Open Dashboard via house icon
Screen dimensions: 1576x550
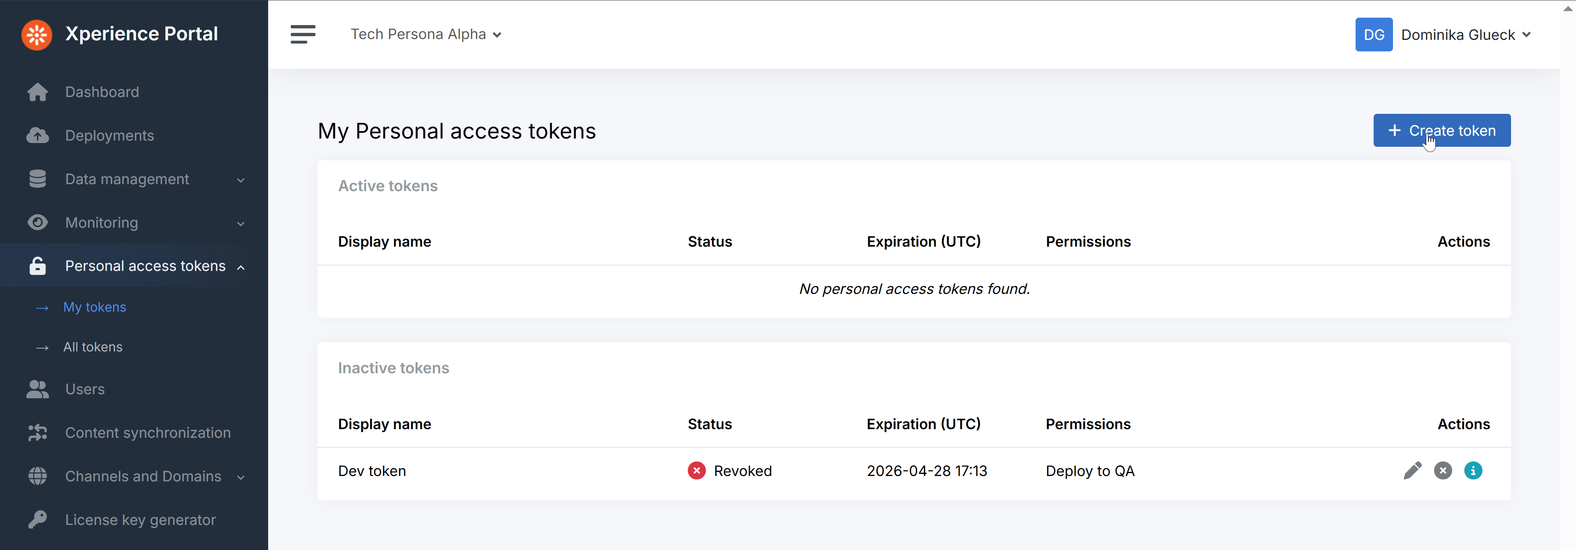click(37, 92)
